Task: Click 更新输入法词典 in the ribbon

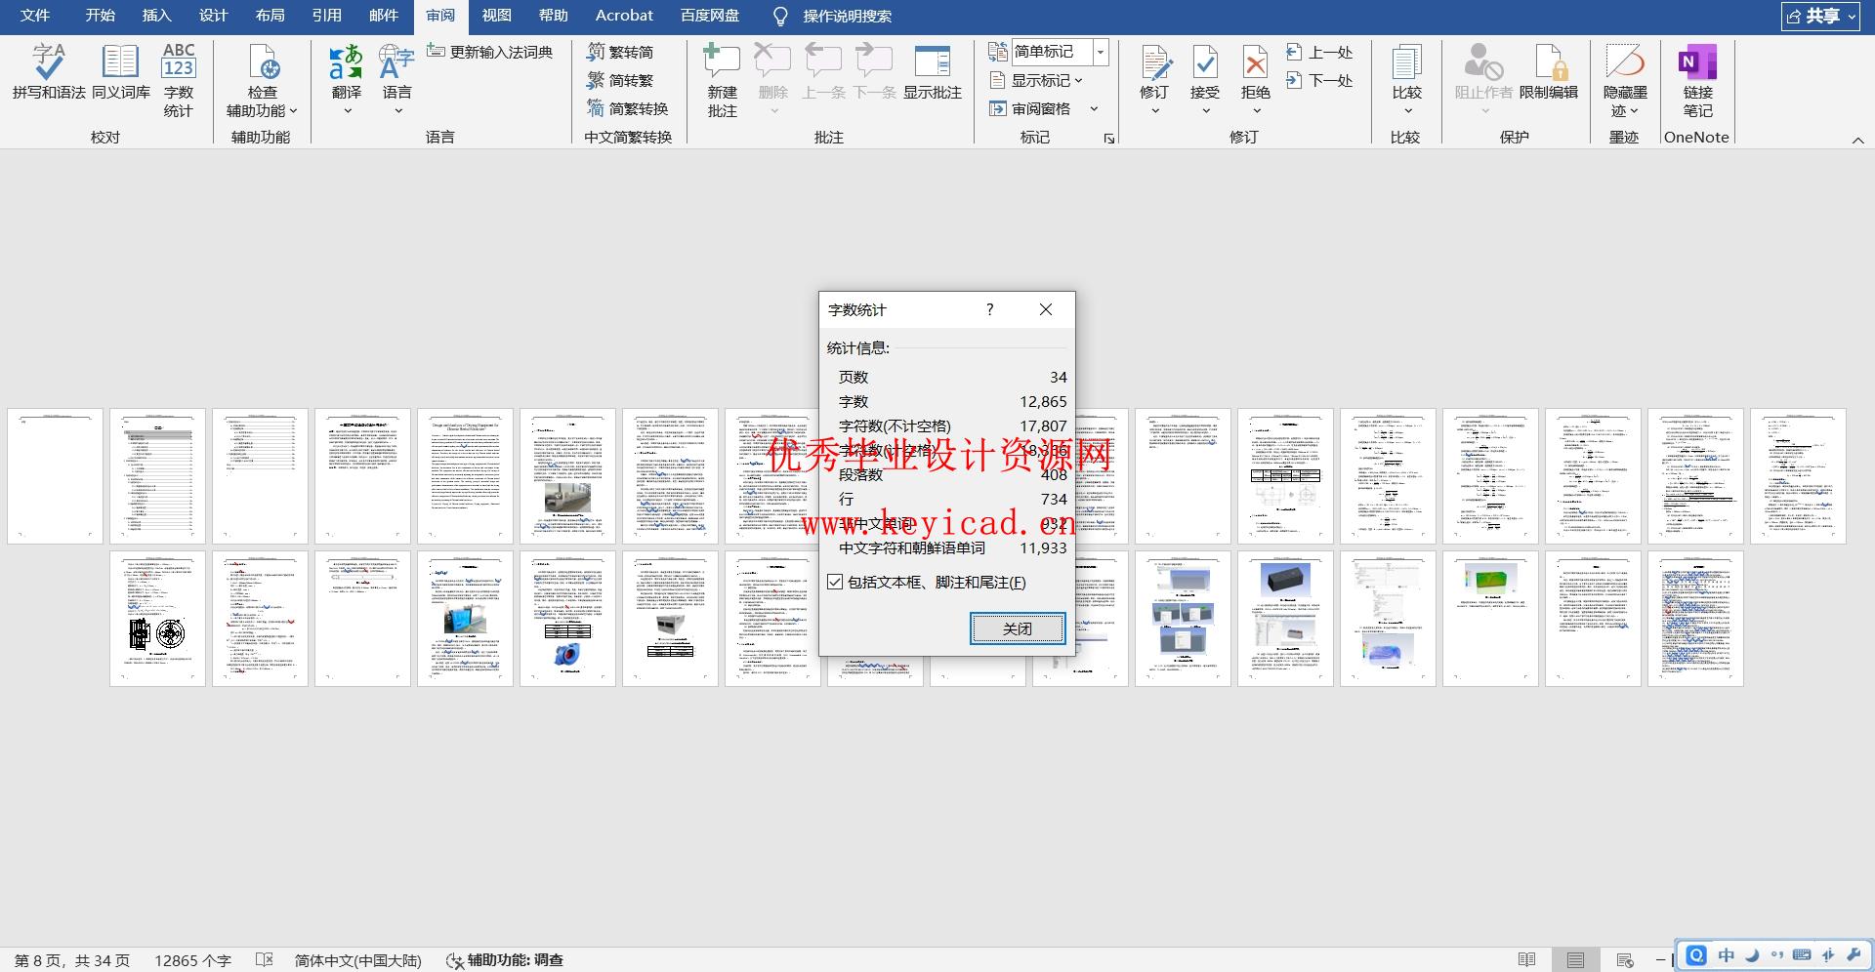Action: [x=490, y=52]
